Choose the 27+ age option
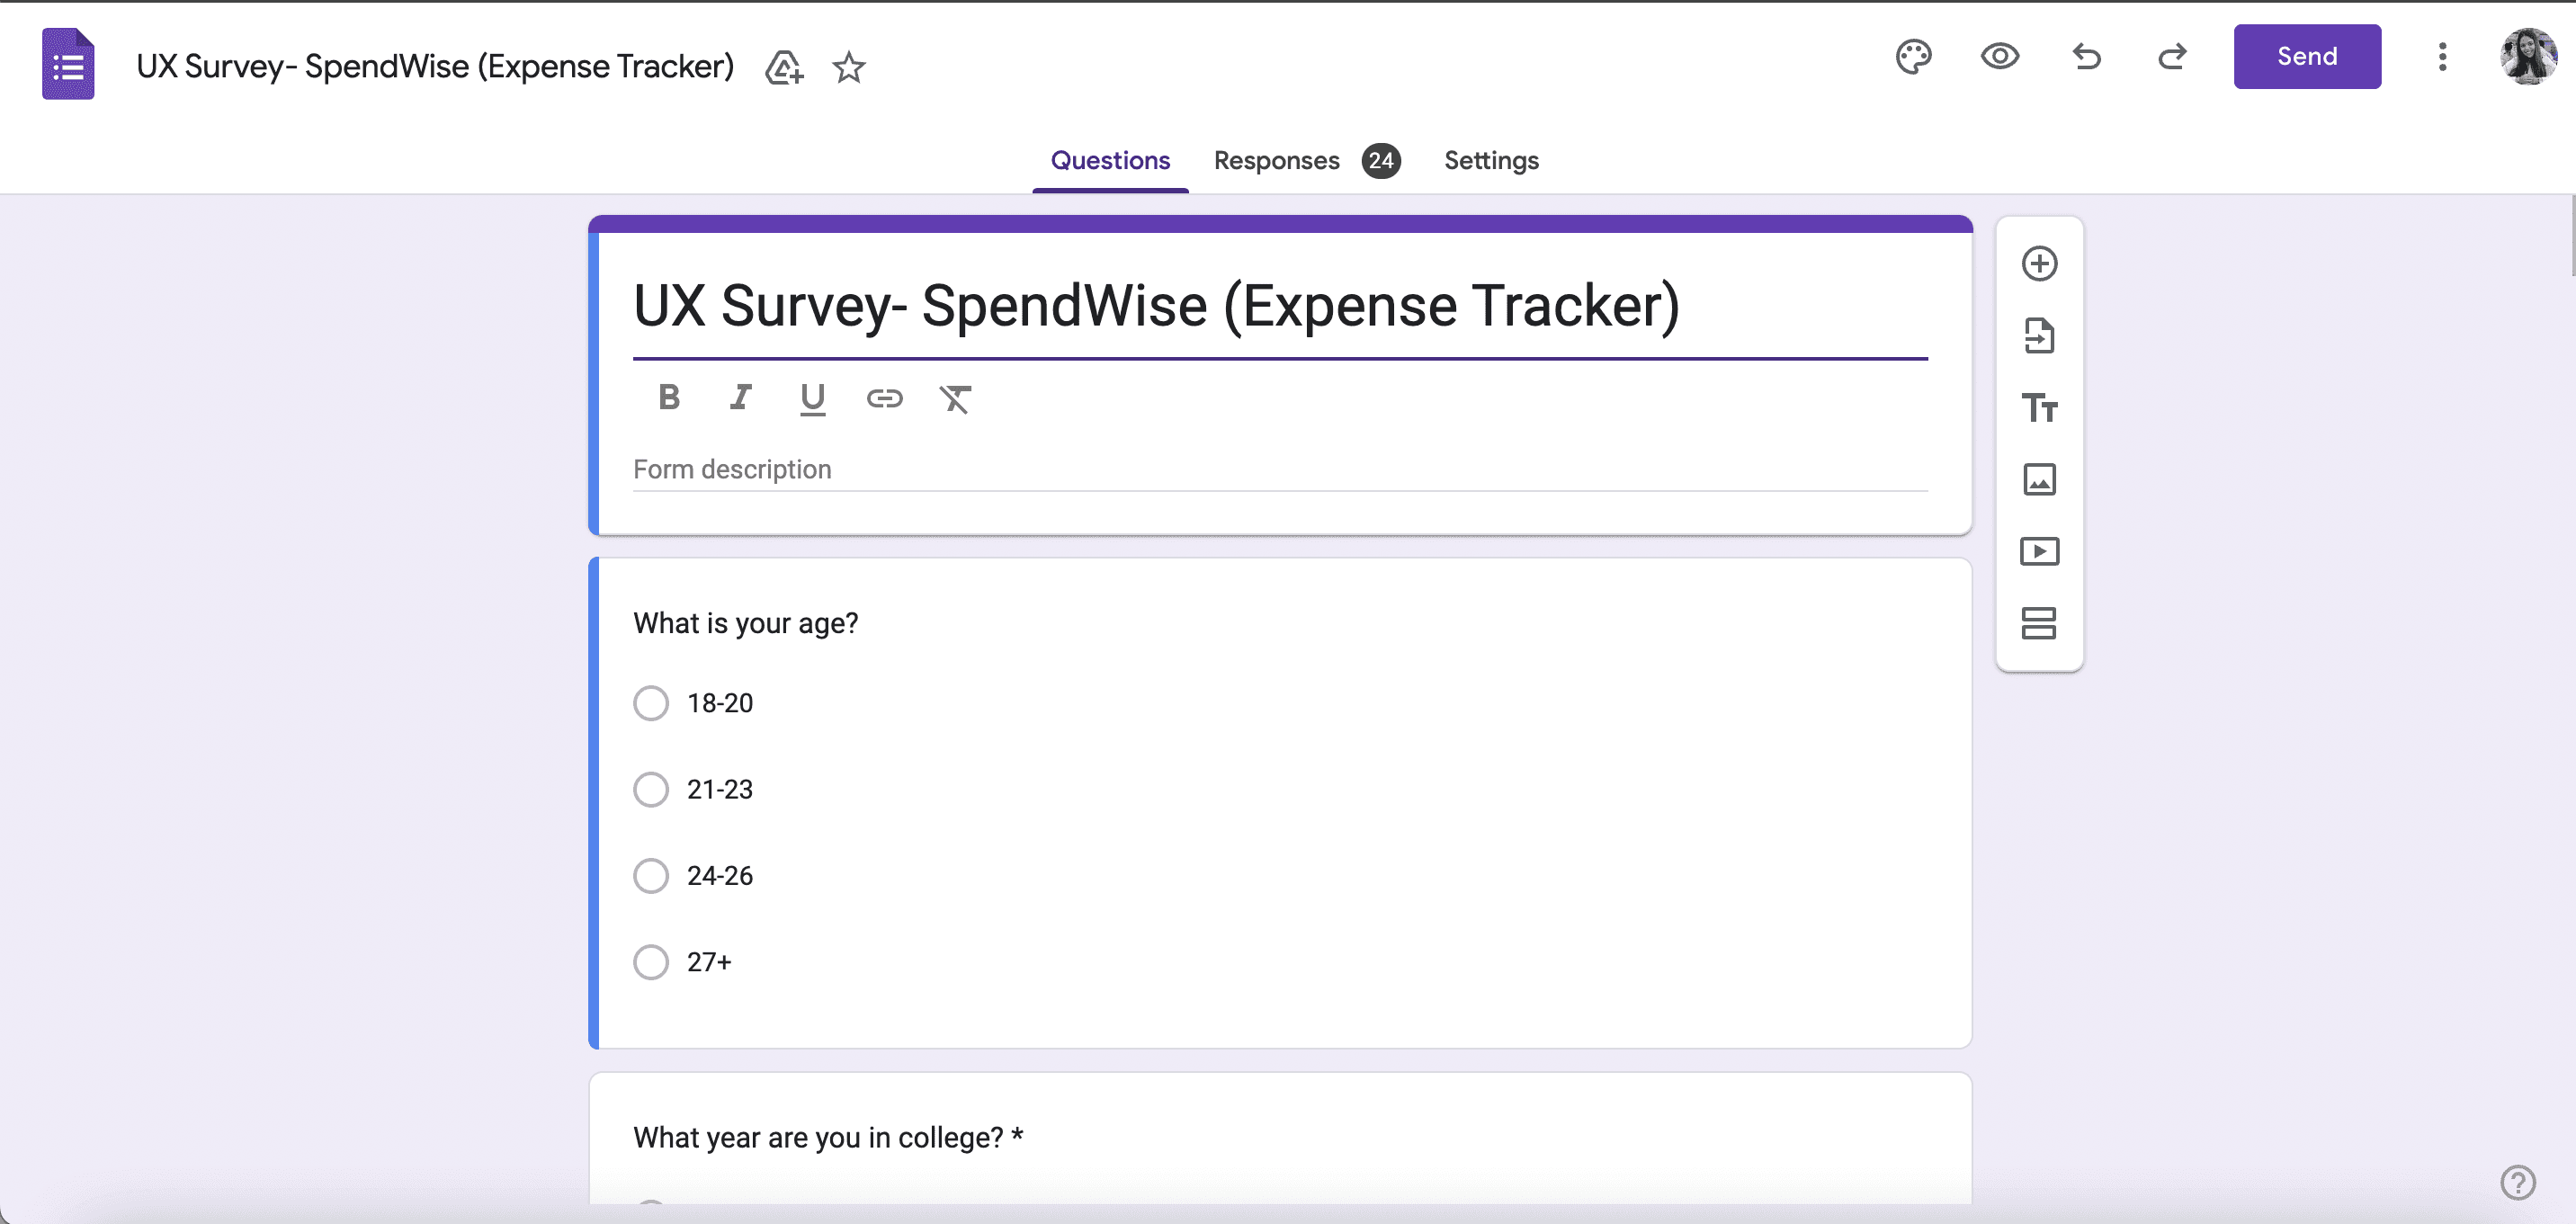Image resolution: width=2576 pixels, height=1224 pixels. (x=651, y=962)
